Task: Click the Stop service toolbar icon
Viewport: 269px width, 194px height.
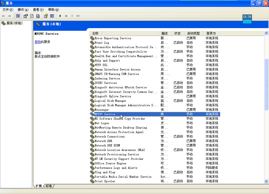Action: [x=66, y=16]
